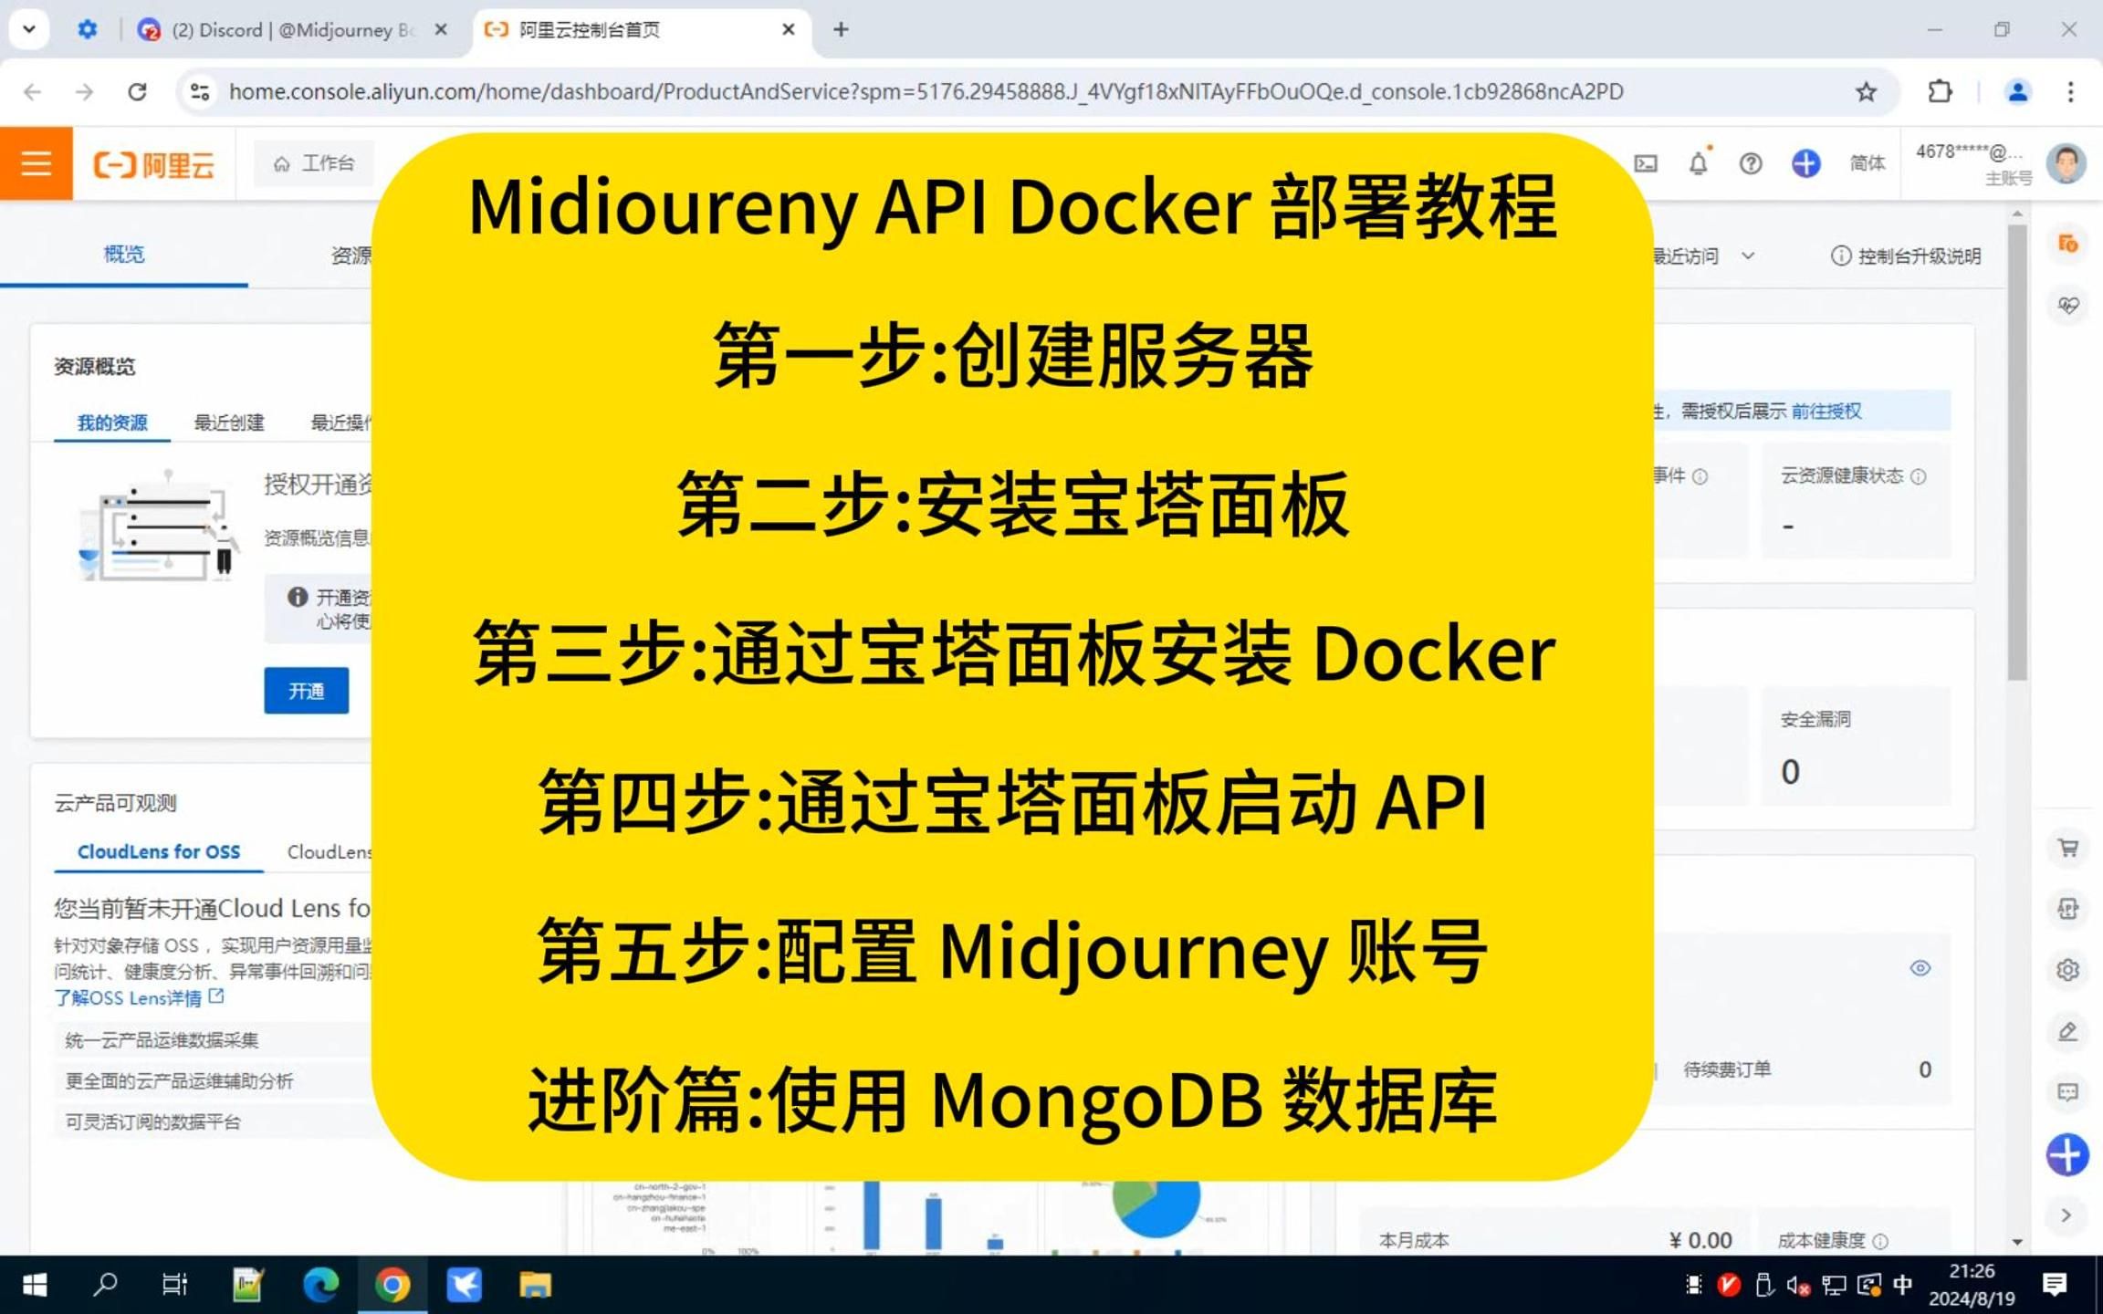Viewport: 2103px width, 1314px height.
Task: Open the Aliyun hamburger navigation menu
Action: click(36, 163)
